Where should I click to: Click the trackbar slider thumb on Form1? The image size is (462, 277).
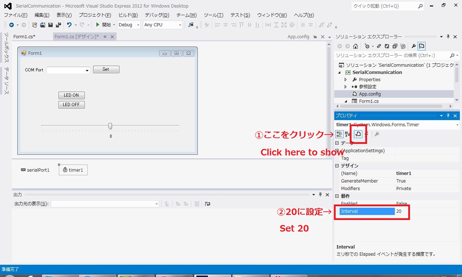click(x=110, y=126)
